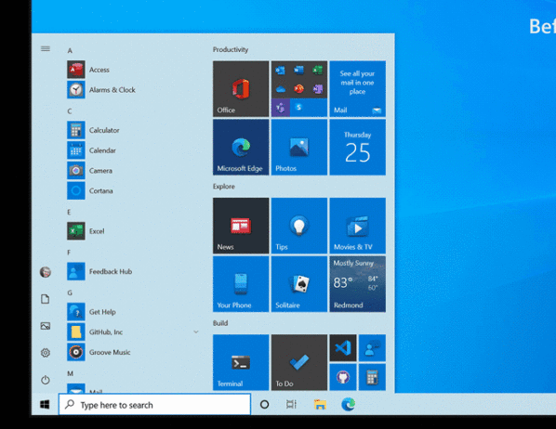Open the Solitaire tile

click(299, 284)
